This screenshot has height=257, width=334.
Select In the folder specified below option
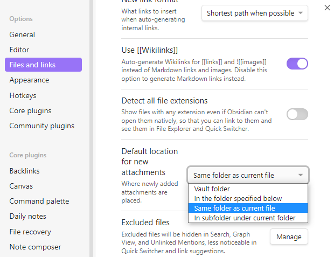248,198
